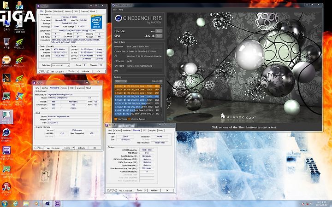Click the DRAM Frequency value 1503.1 MHz
332x207 pixels.
[x=147, y=150]
